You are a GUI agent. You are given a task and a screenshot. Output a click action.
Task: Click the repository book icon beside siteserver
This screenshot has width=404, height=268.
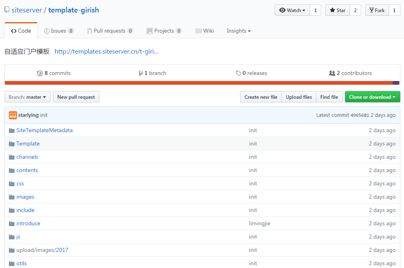click(x=7, y=10)
